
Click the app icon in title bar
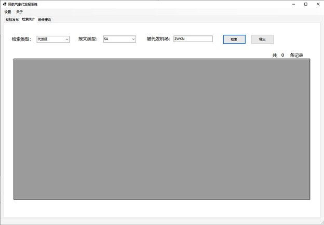point(4,4)
